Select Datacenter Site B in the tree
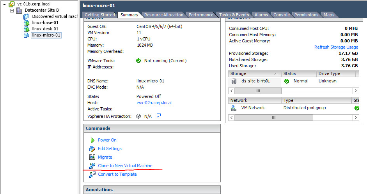Viewport: 367px width, 194px height. tap(42, 10)
